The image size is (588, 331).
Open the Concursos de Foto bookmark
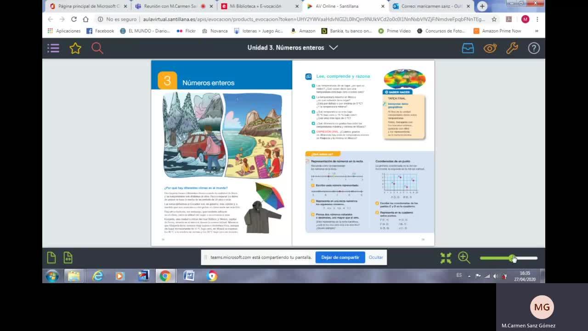pos(441,31)
